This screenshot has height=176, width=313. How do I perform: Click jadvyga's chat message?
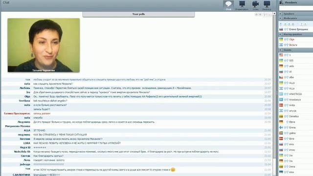49,164
